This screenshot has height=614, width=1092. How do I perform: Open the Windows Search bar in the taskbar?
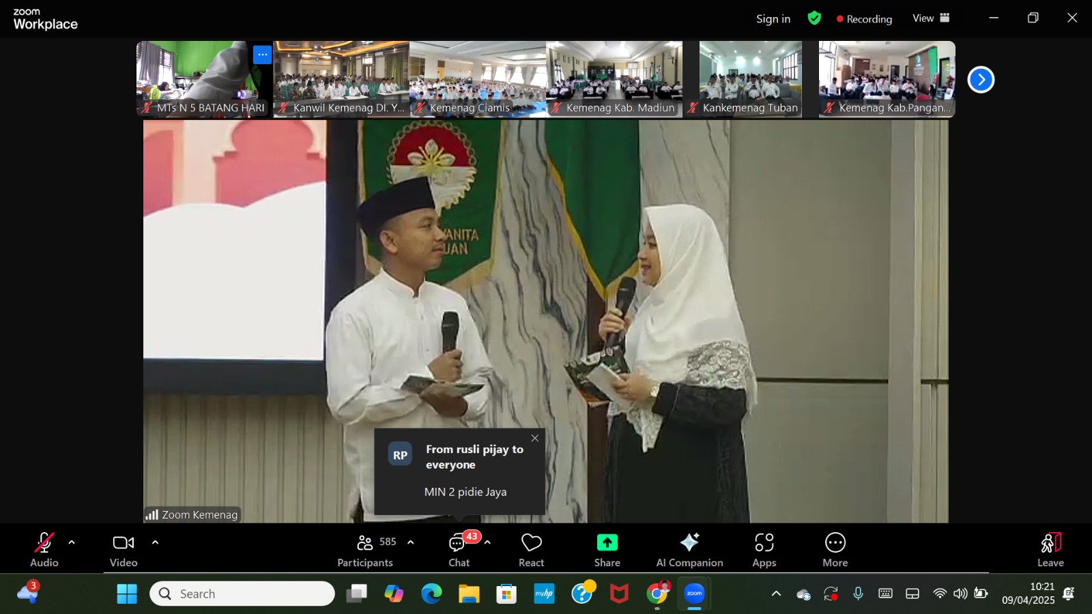(x=243, y=593)
